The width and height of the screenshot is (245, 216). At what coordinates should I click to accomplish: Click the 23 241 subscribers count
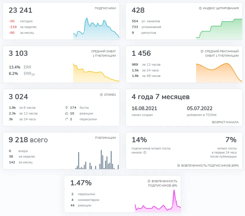point(21,10)
